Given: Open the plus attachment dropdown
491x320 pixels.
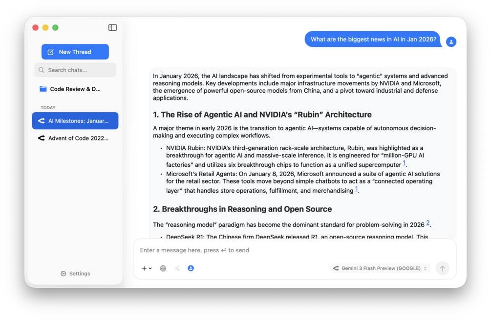Looking at the screenshot, I should coord(147,268).
